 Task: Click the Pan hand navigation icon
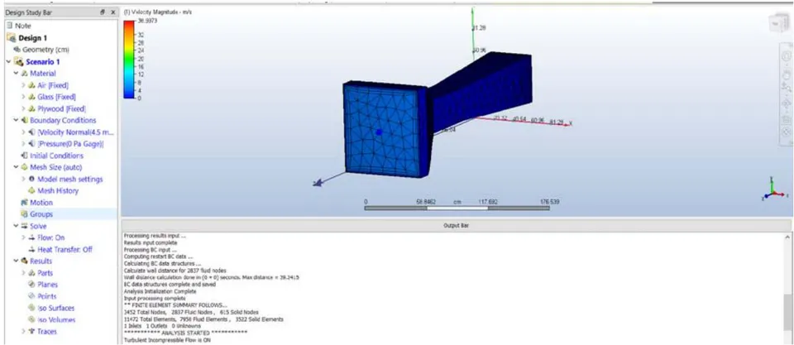(x=786, y=75)
